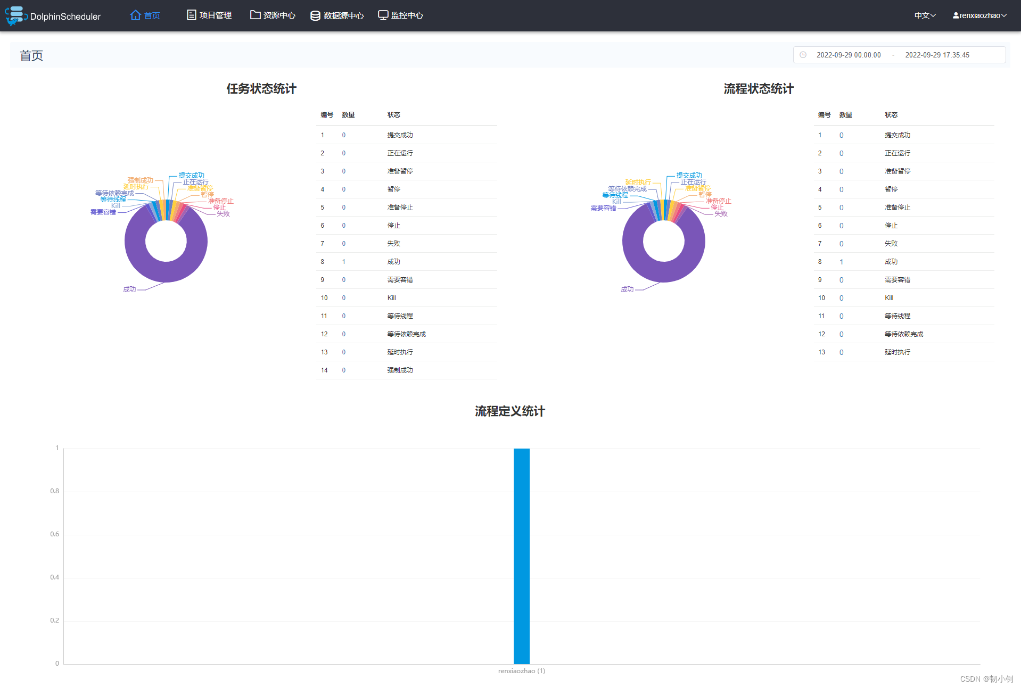Click the start date 2022-09-29 00:00:00 field
This screenshot has width=1021, height=688.
pos(849,55)
